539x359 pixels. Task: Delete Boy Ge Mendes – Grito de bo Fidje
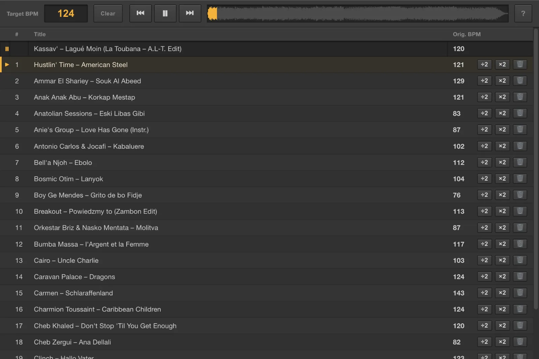[520, 195]
